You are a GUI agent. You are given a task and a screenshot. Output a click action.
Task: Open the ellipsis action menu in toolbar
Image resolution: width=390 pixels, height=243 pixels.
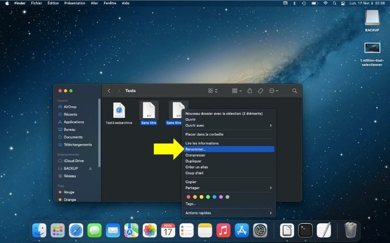click(274, 91)
